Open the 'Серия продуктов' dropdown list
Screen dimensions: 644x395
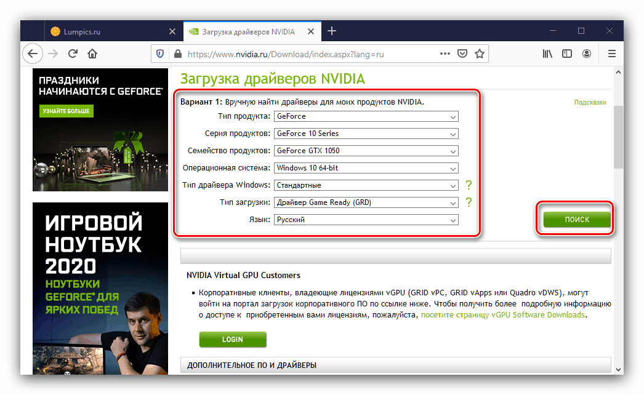coord(366,134)
